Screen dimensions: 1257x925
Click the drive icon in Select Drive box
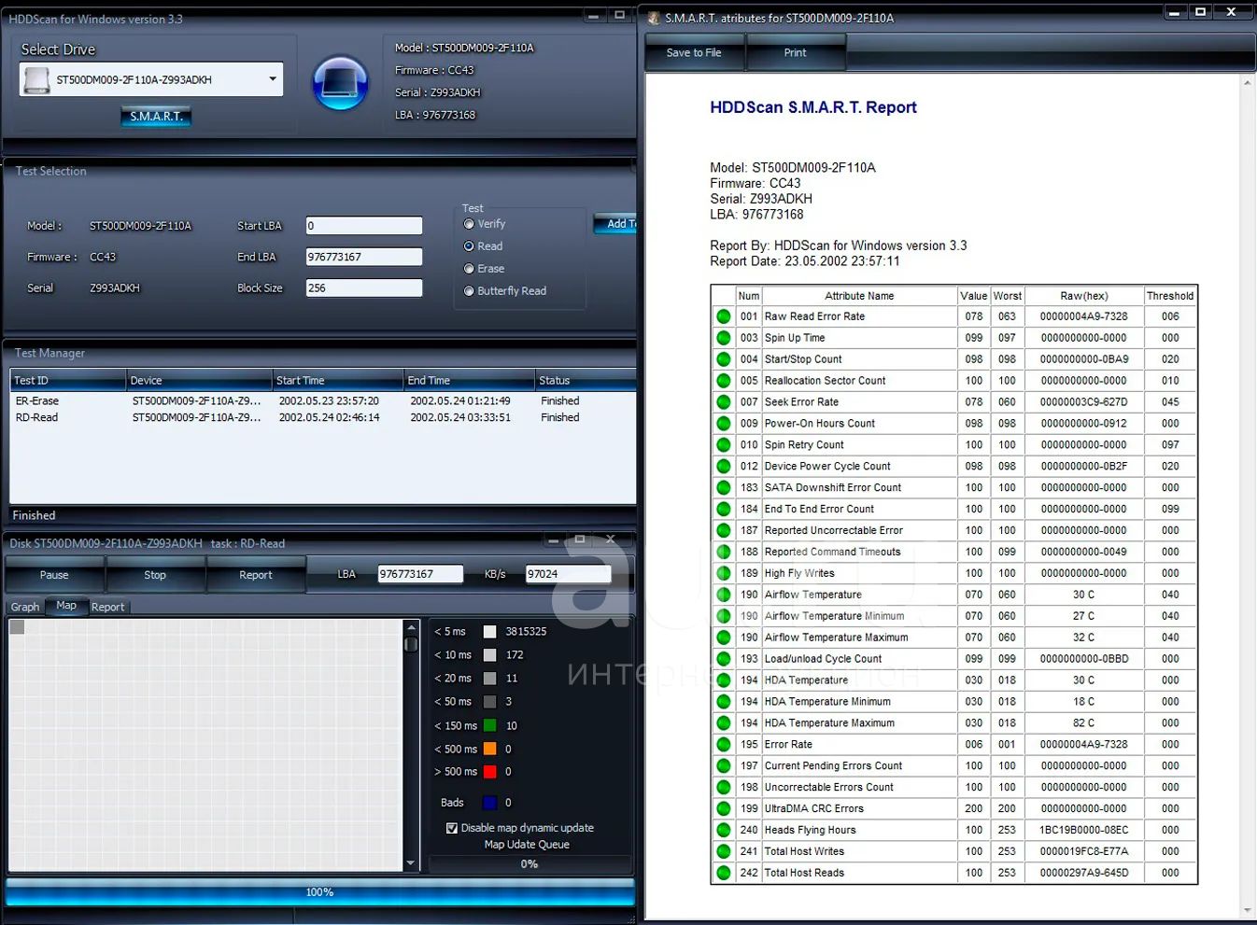pos(36,80)
